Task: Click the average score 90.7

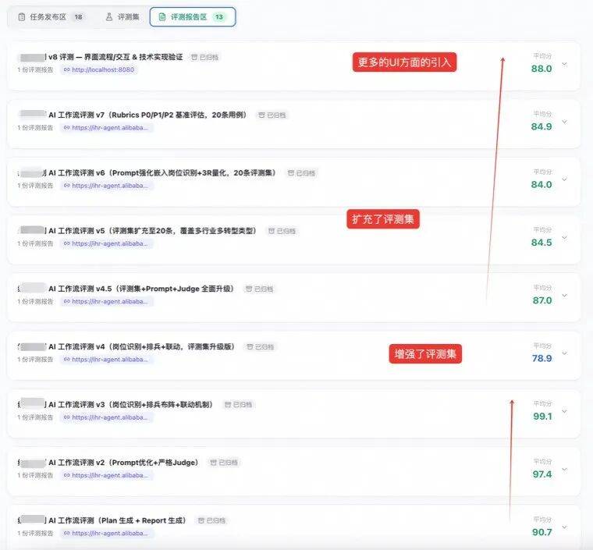Action: coord(542,532)
